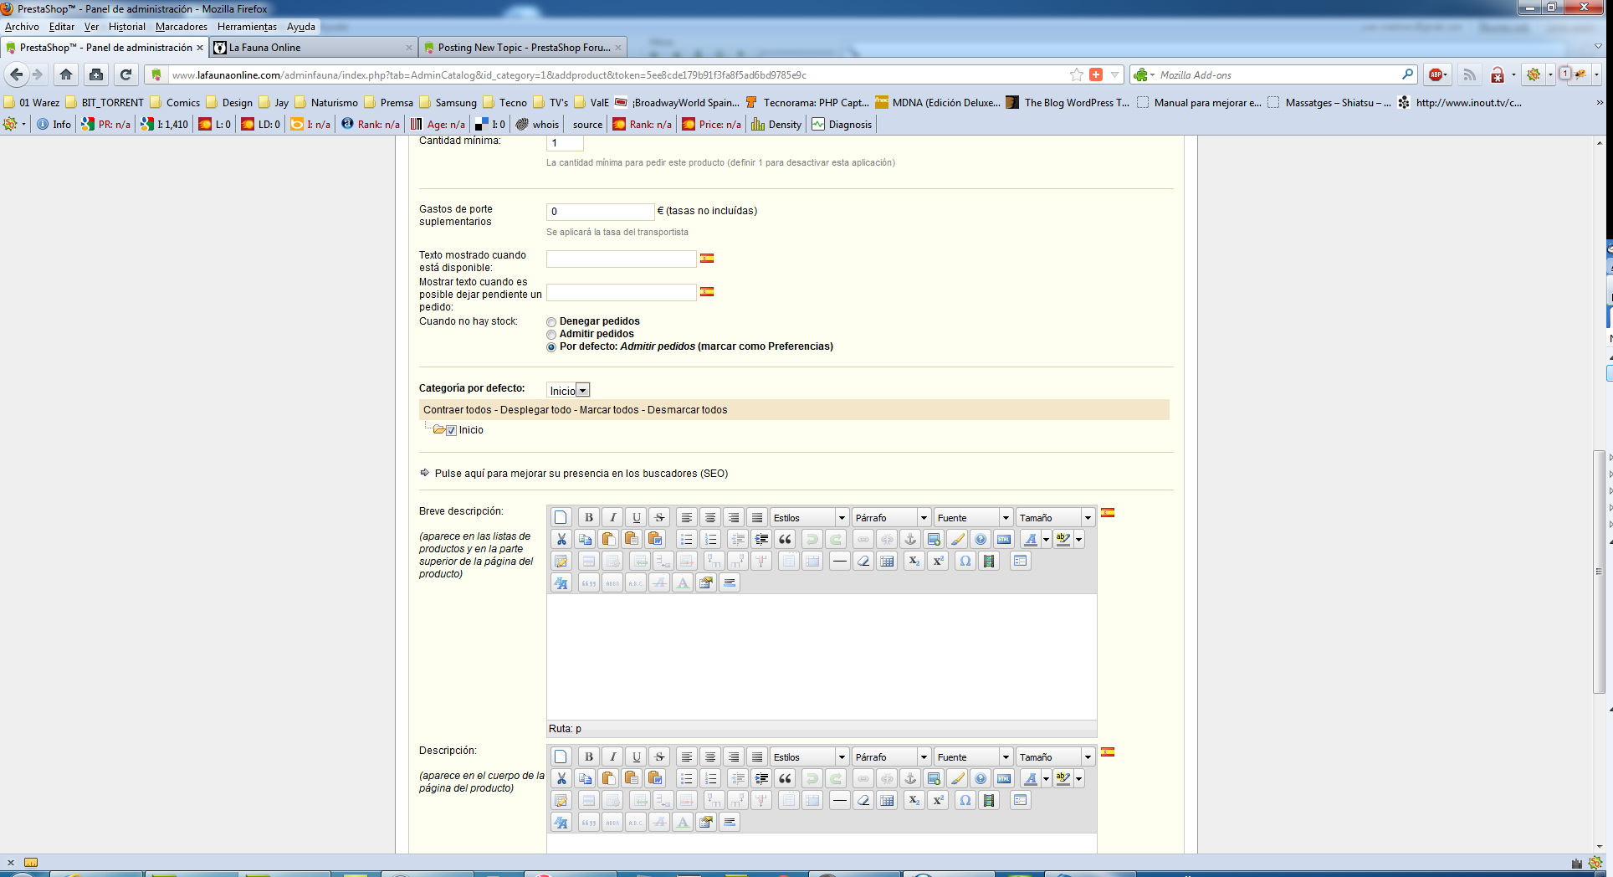Screen dimensions: 1613x877
Task: Open HTML source in Breve descripción editor
Action: (x=1004, y=539)
